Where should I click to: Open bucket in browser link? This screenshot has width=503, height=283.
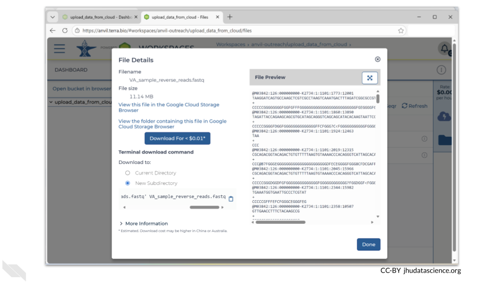pos(82,89)
